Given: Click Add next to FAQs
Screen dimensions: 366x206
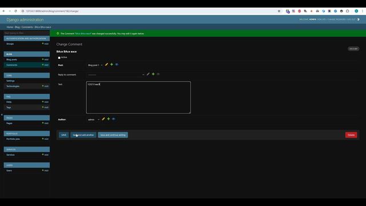Looking at the screenshot, I should pos(45,102).
